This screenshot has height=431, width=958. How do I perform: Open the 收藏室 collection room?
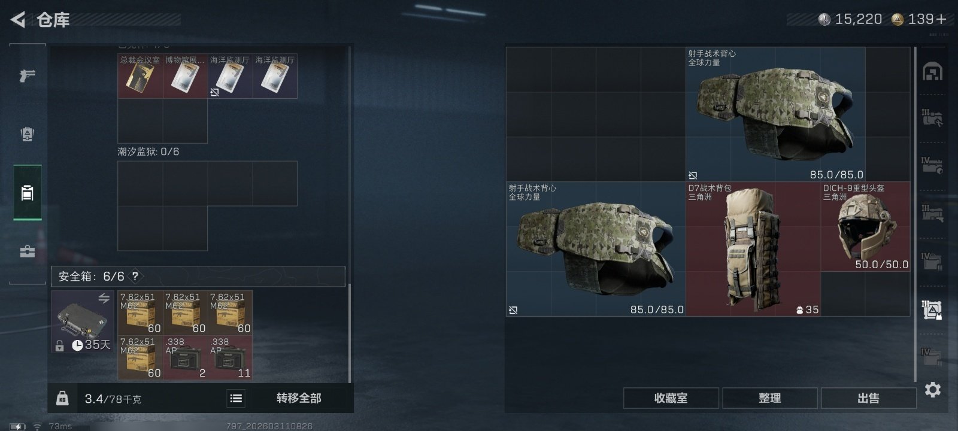click(x=671, y=398)
